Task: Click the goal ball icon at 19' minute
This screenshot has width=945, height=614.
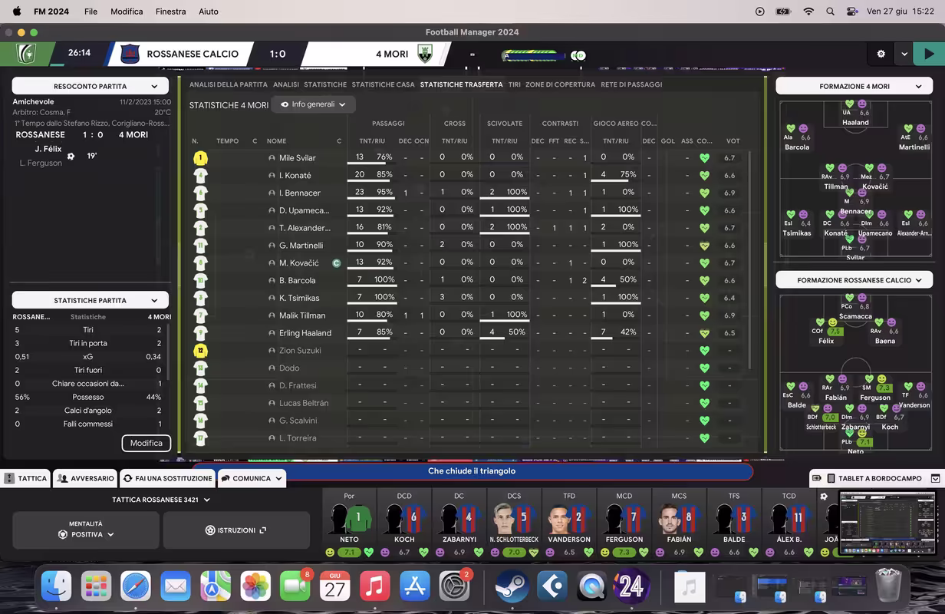Action: (71, 156)
